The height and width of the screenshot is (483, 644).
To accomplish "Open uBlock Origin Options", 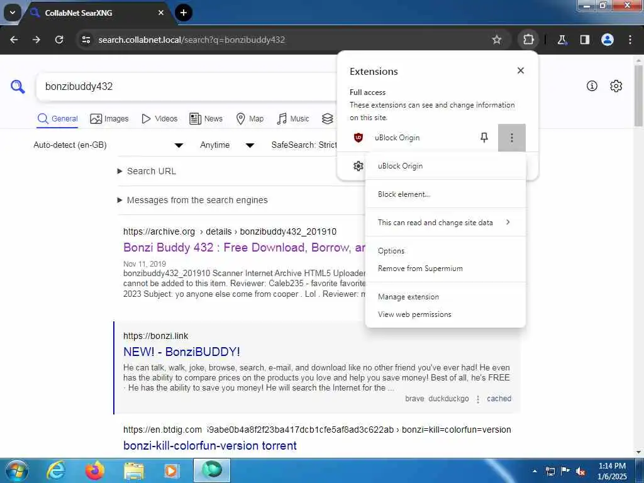I will click(x=445, y=250).
